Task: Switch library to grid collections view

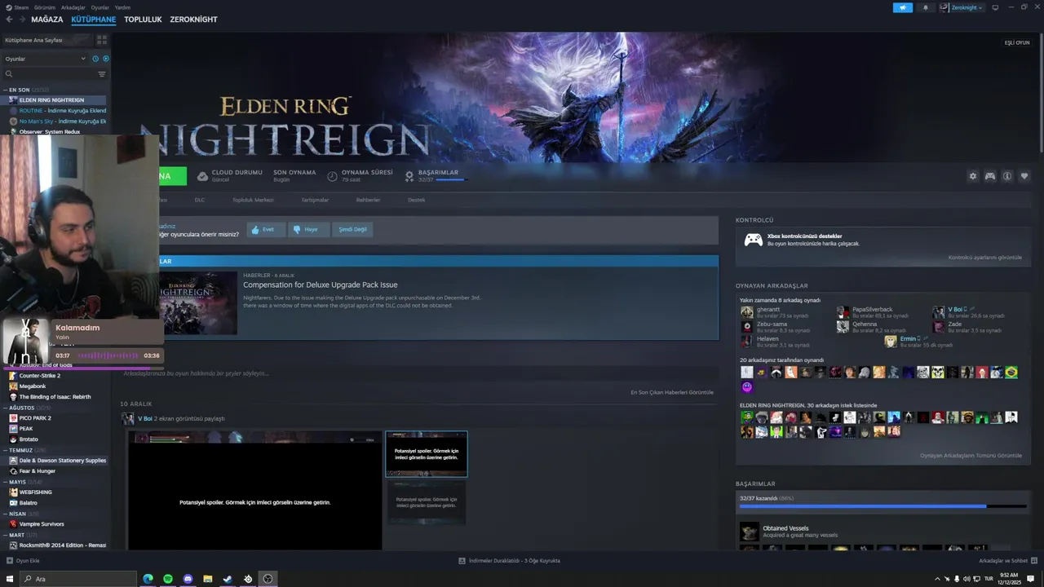Action: coord(102,40)
